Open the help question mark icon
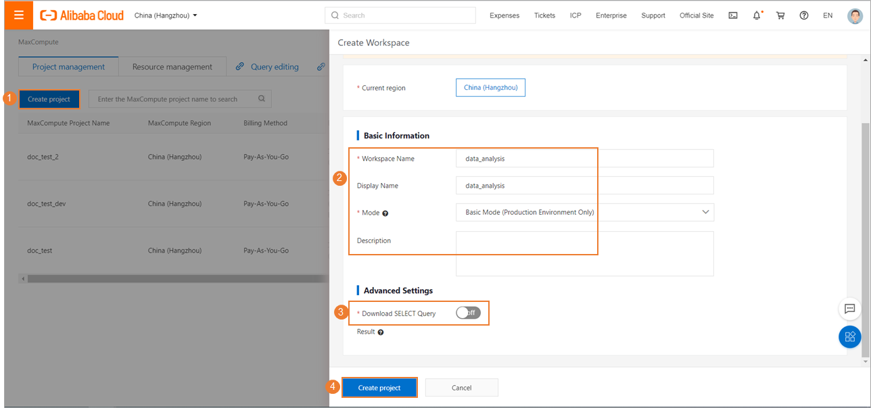Image resolution: width=871 pixels, height=408 pixels. (x=804, y=15)
